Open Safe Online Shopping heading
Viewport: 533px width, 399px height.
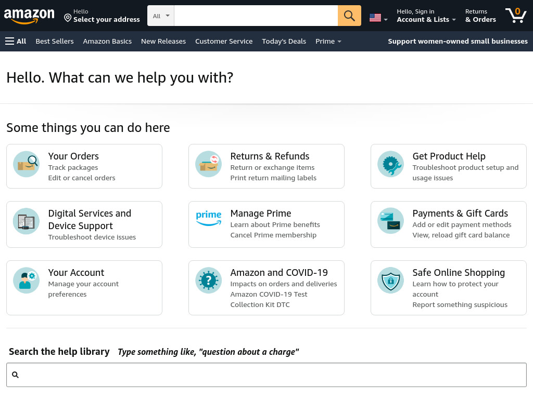459,273
